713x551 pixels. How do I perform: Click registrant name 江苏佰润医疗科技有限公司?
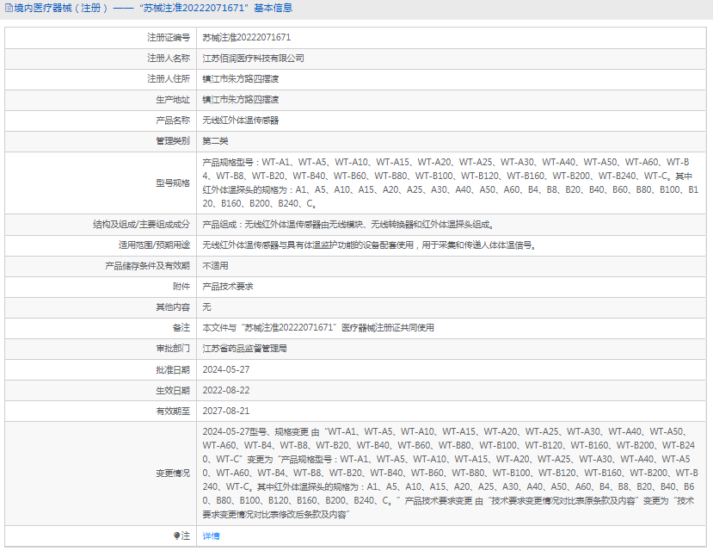point(253,59)
